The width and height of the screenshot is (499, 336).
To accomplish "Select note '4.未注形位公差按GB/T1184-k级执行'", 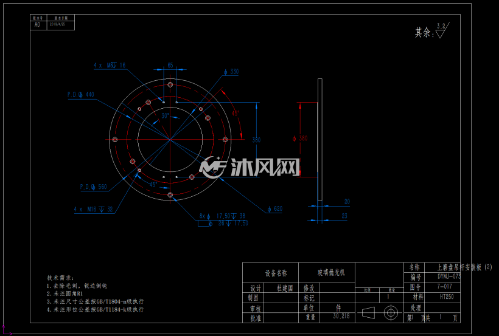I will point(96,309).
